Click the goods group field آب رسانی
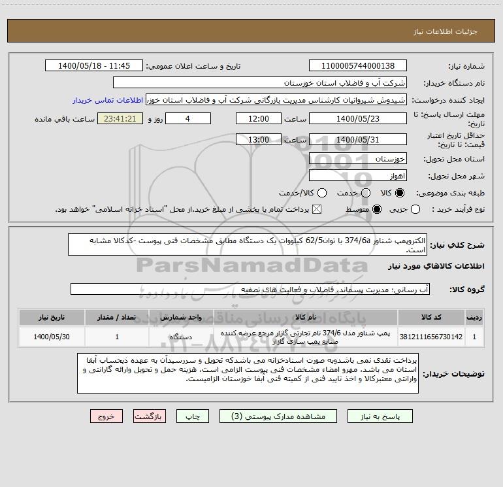Viewport: 503px width, 487px height. coord(250,289)
